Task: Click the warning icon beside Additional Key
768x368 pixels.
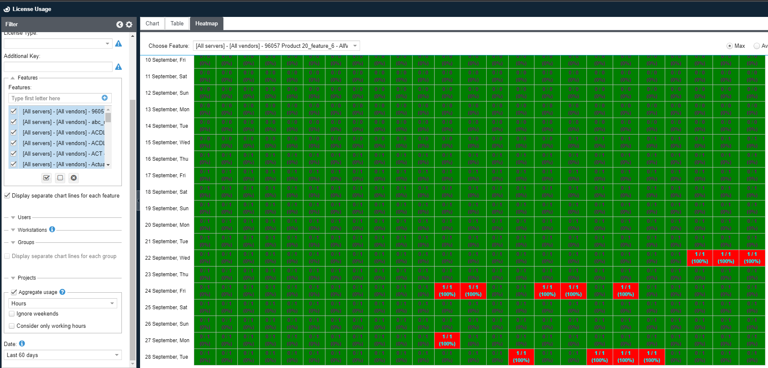Action: tap(118, 67)
